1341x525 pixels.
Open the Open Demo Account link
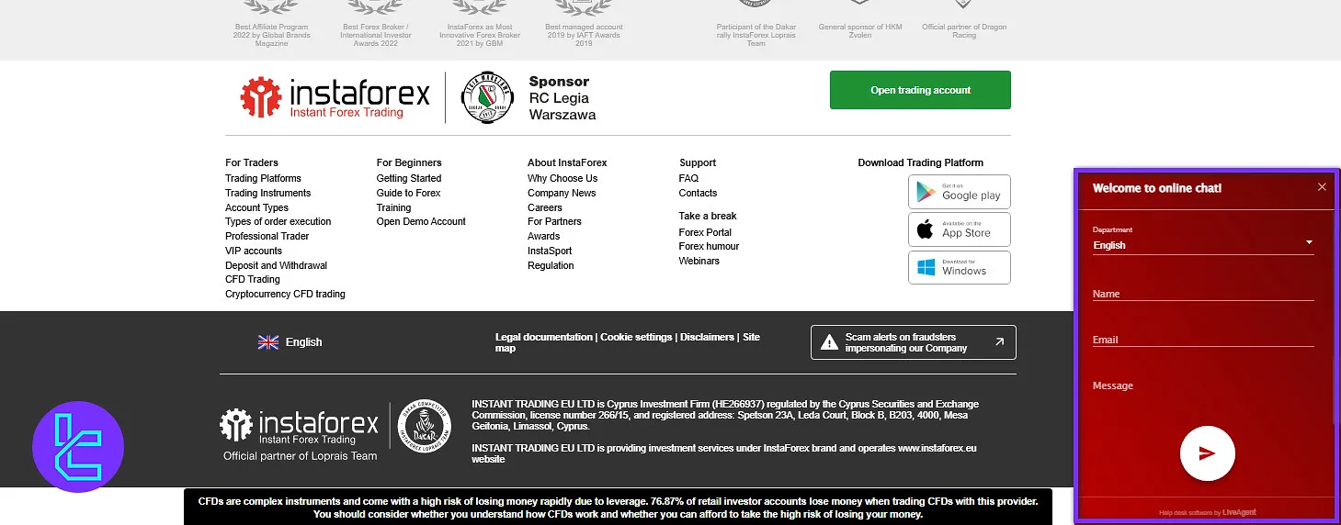click(x=421, y=221)
